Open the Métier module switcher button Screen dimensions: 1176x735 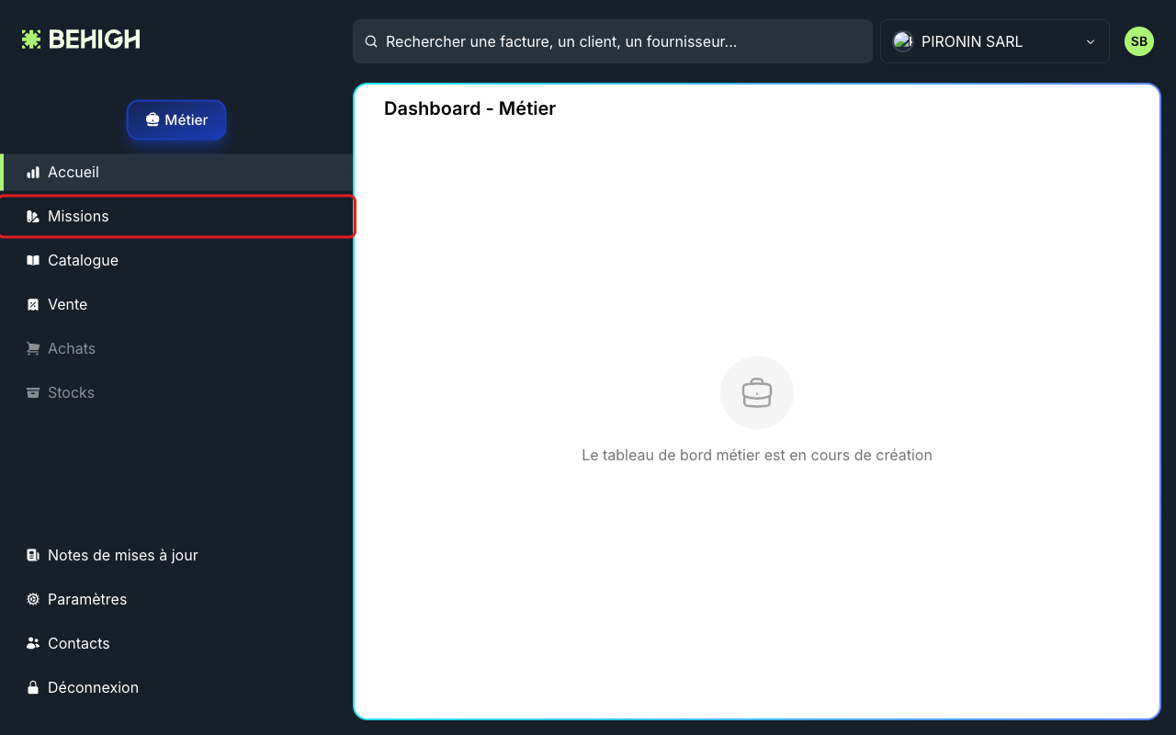[176, 119]
